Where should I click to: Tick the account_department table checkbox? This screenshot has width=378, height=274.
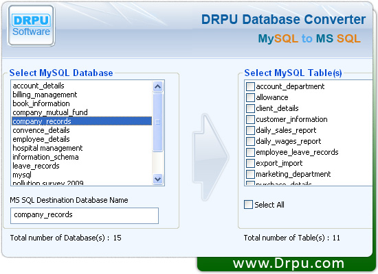pyautogui.click(x=250, y=86)
